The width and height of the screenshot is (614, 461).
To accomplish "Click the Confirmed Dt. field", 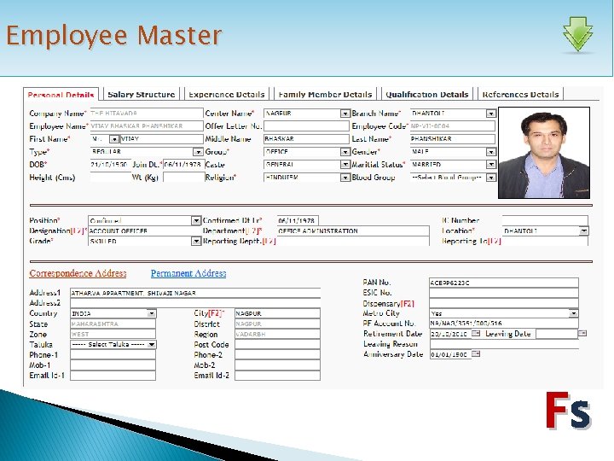I will [298, 221].
